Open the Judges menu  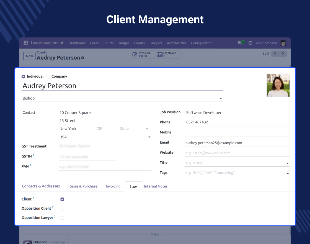(124, 43)
